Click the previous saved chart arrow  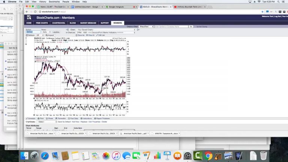click(67, 30)
